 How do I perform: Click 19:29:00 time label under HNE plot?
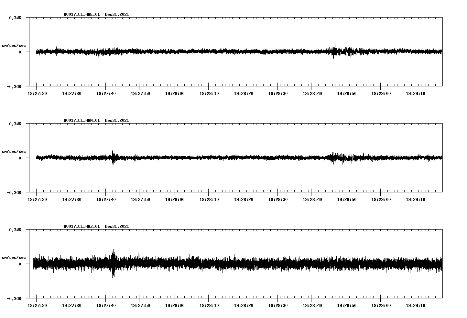(x=381, y=94)
